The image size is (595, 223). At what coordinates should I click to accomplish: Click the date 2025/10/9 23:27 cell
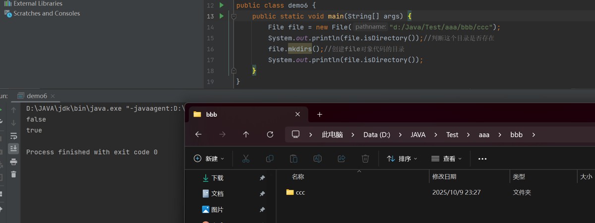coord(456,192)
